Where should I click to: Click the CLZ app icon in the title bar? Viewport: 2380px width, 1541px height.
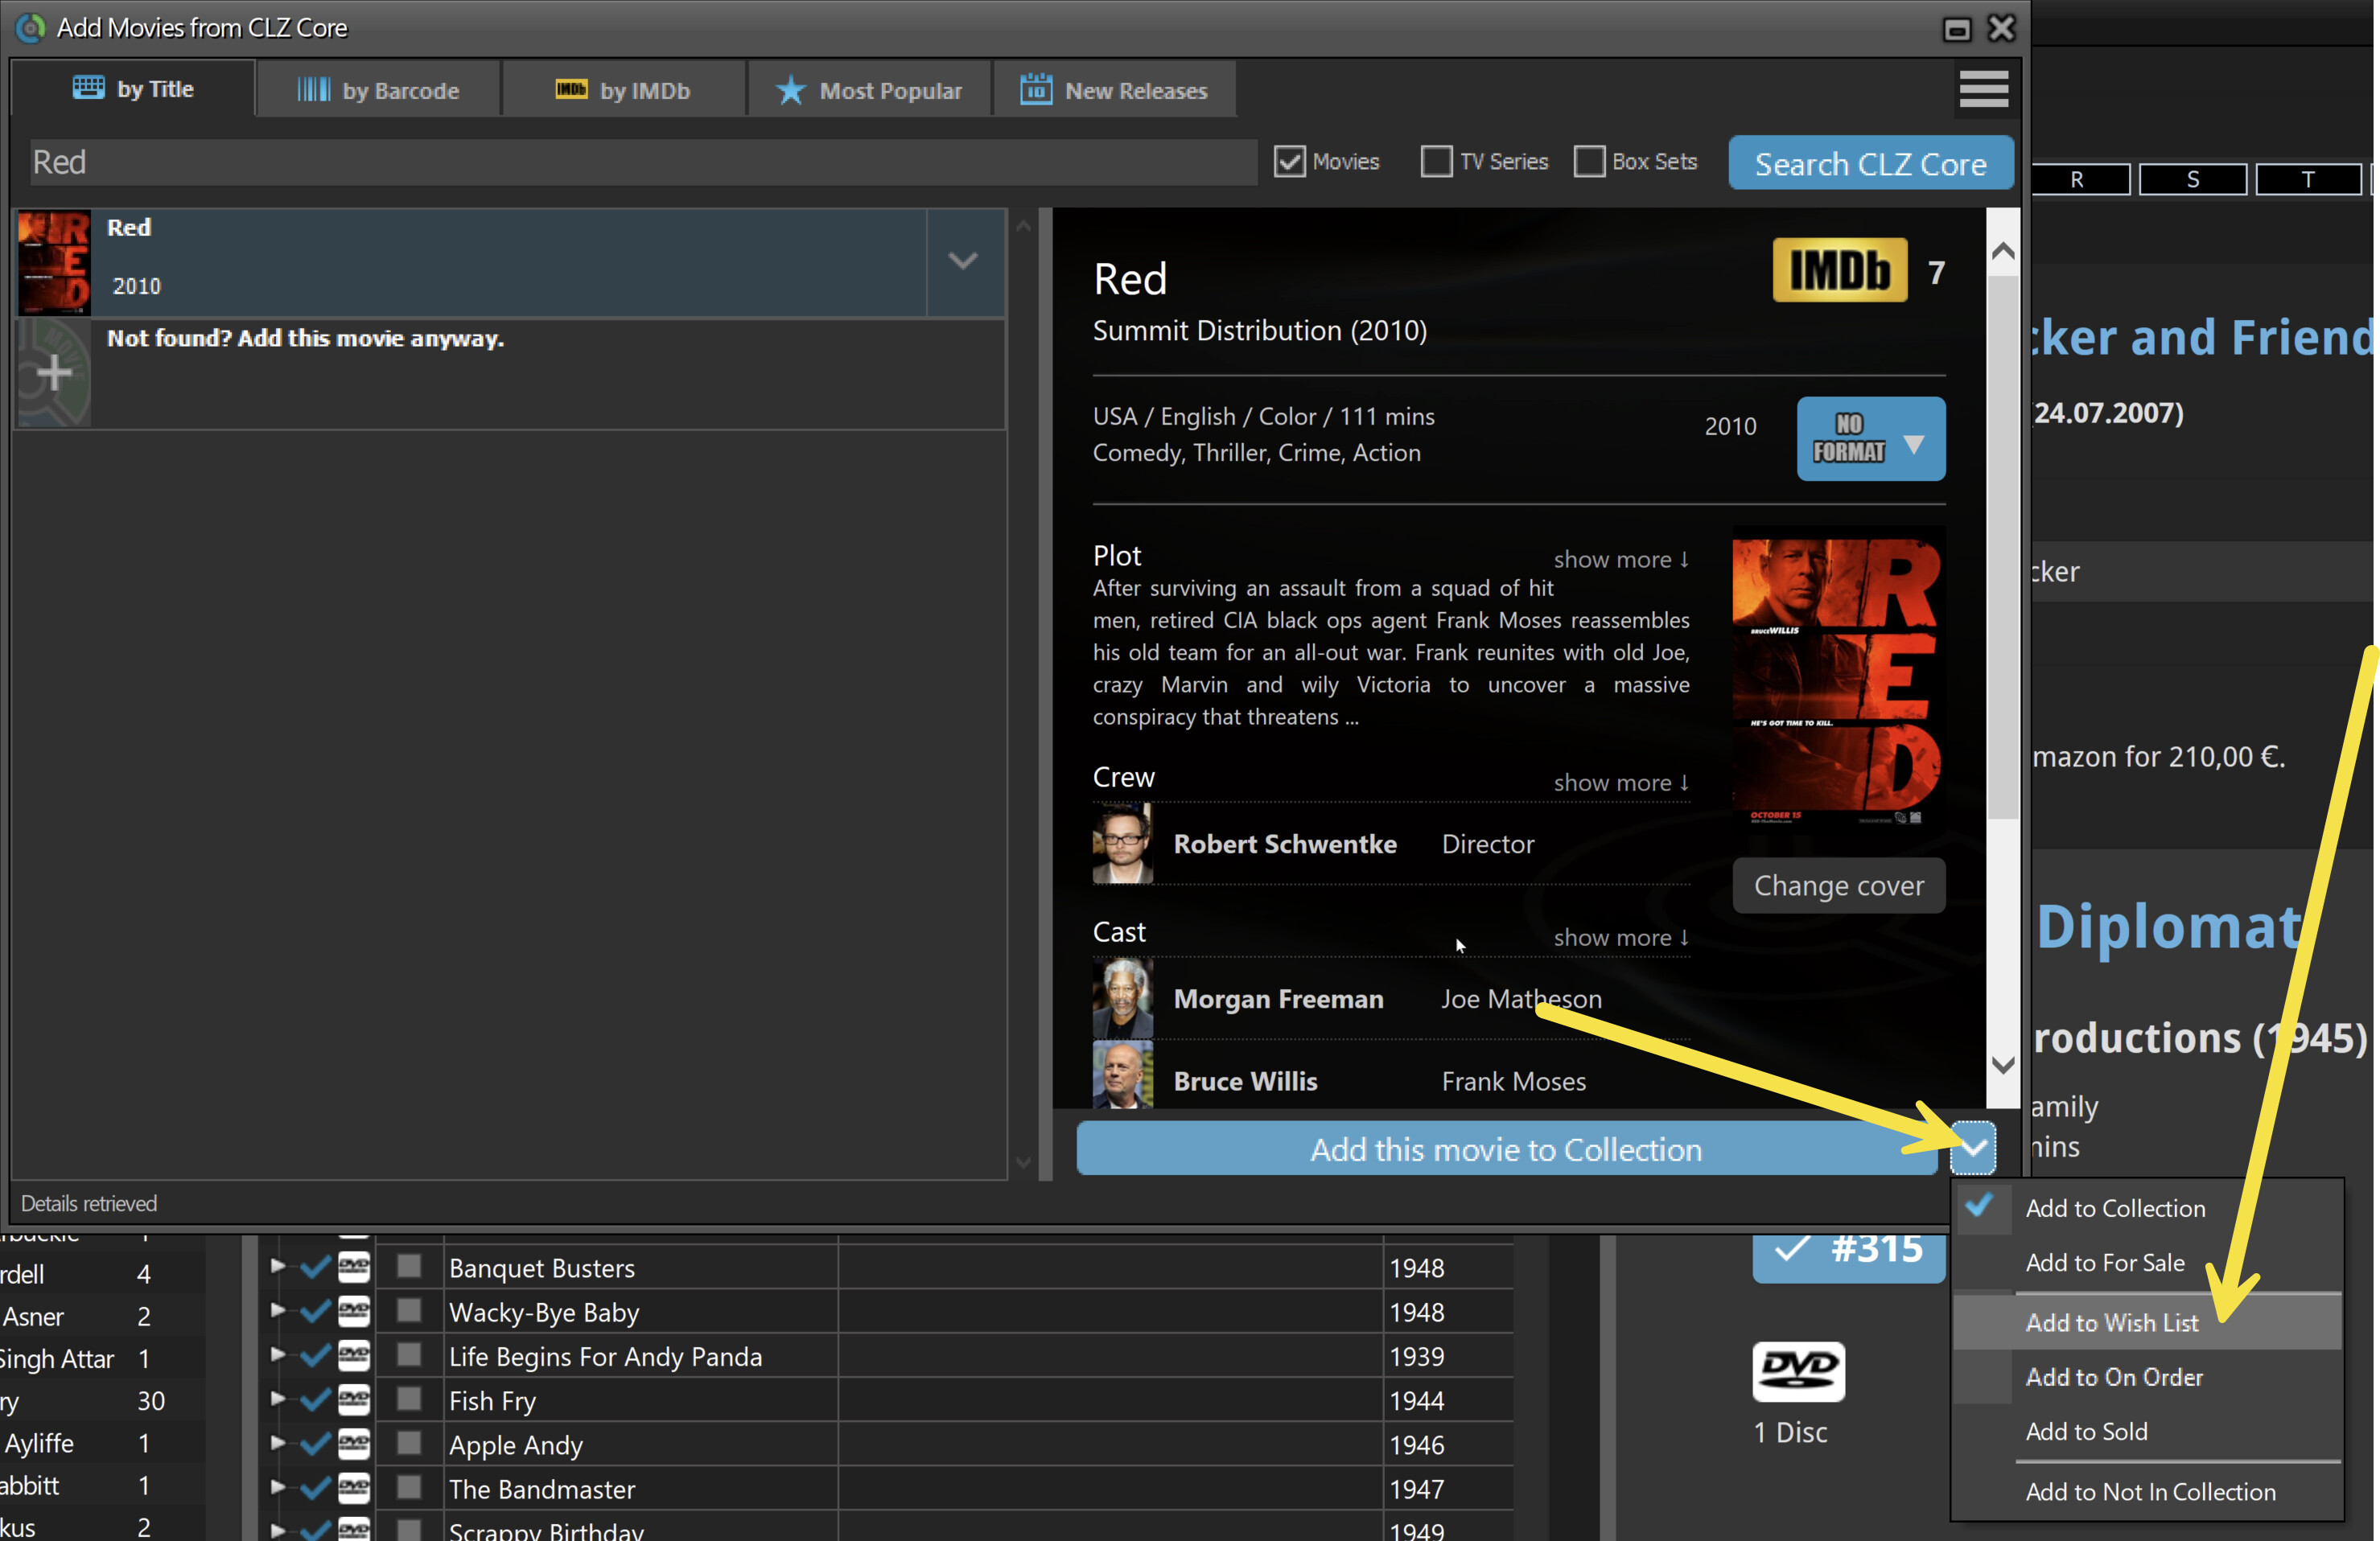coord(31,27)
